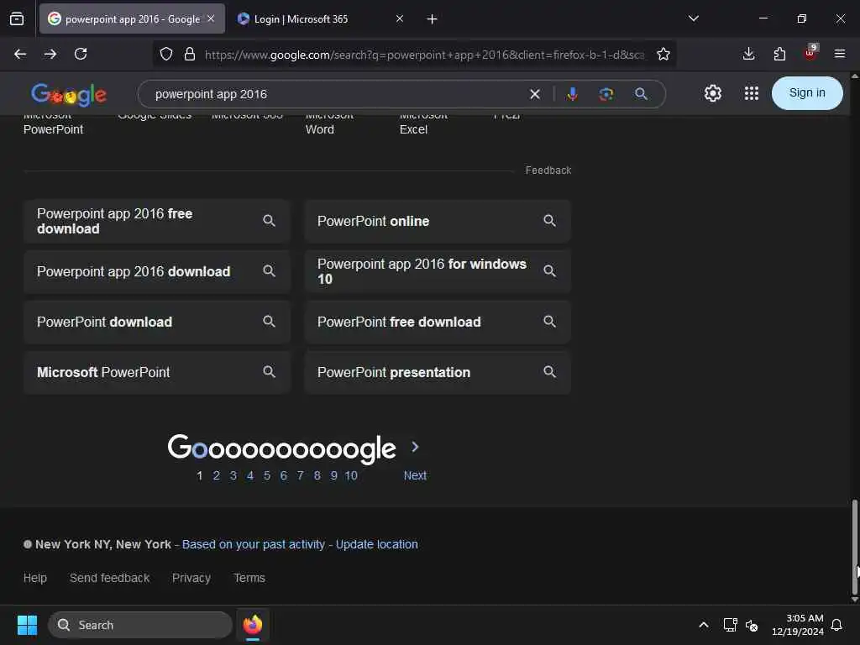Open the Firefox extensions menu
The image size is (860, 645).
pos(779,54)
